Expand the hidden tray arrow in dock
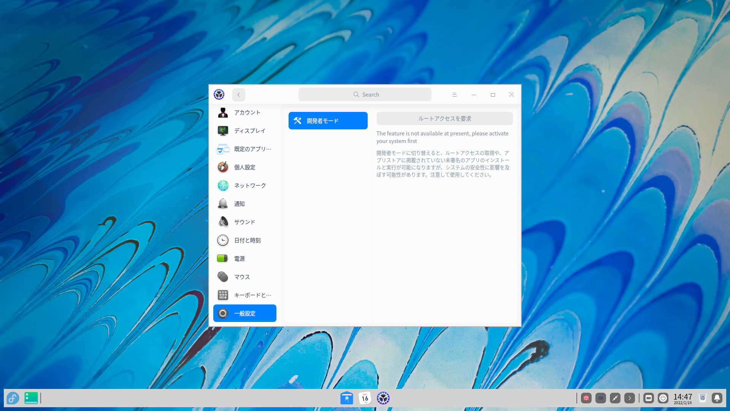 (x=630, y=398)
